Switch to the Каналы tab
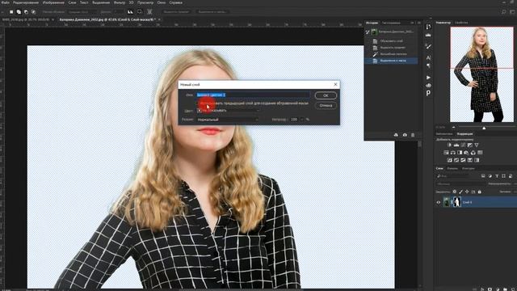517x291 pixels. click(x=452, y=168)
